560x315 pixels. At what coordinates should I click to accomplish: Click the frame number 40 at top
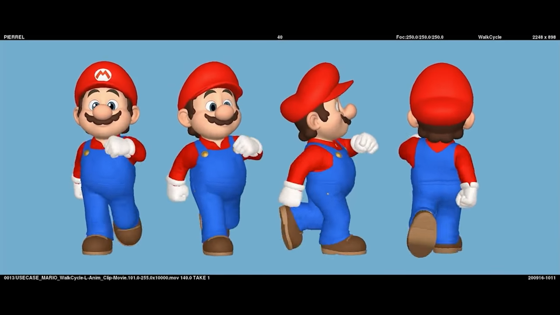[x=280, y=37]
